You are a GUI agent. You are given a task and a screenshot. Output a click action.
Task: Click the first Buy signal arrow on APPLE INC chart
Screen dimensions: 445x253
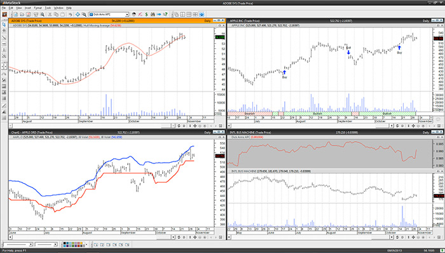pos(284,72)
